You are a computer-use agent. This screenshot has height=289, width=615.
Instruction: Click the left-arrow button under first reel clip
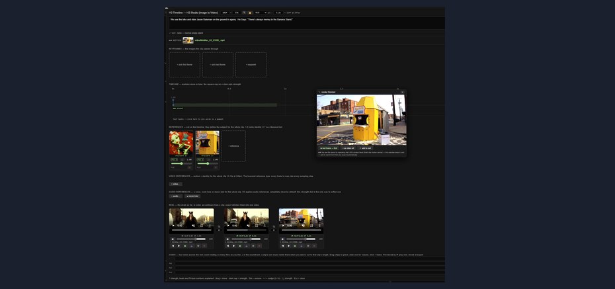(x=173, y=246)
